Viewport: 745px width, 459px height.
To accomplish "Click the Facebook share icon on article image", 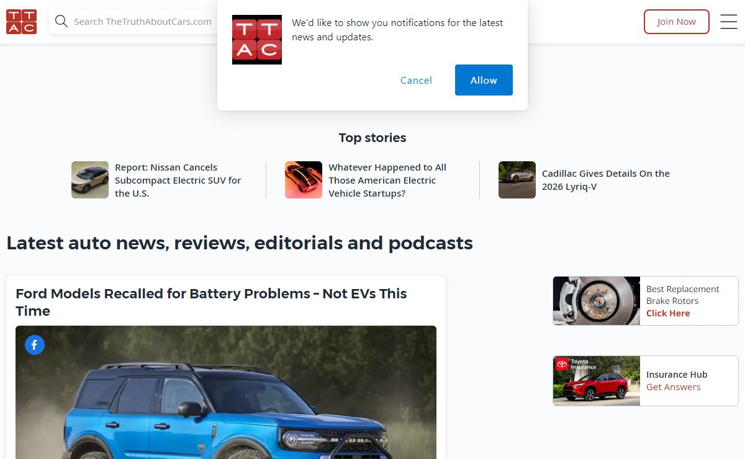I will [35, 345].
